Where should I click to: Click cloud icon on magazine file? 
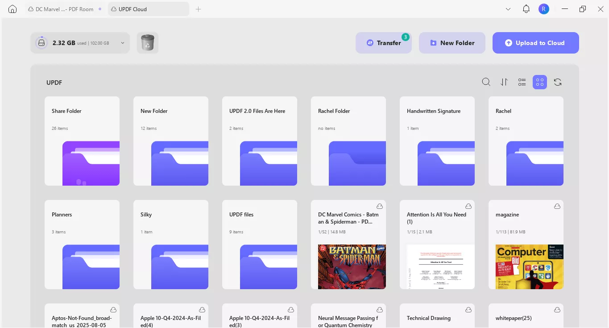(x=557, y=206)
